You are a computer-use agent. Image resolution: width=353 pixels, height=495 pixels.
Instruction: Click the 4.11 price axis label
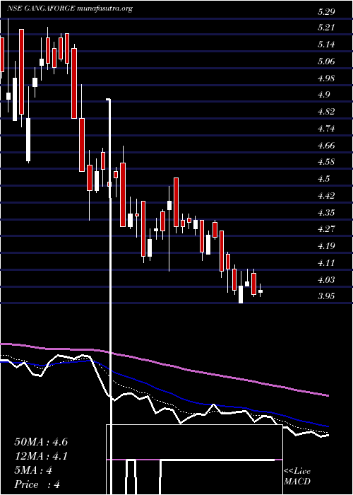pos(326,263)
